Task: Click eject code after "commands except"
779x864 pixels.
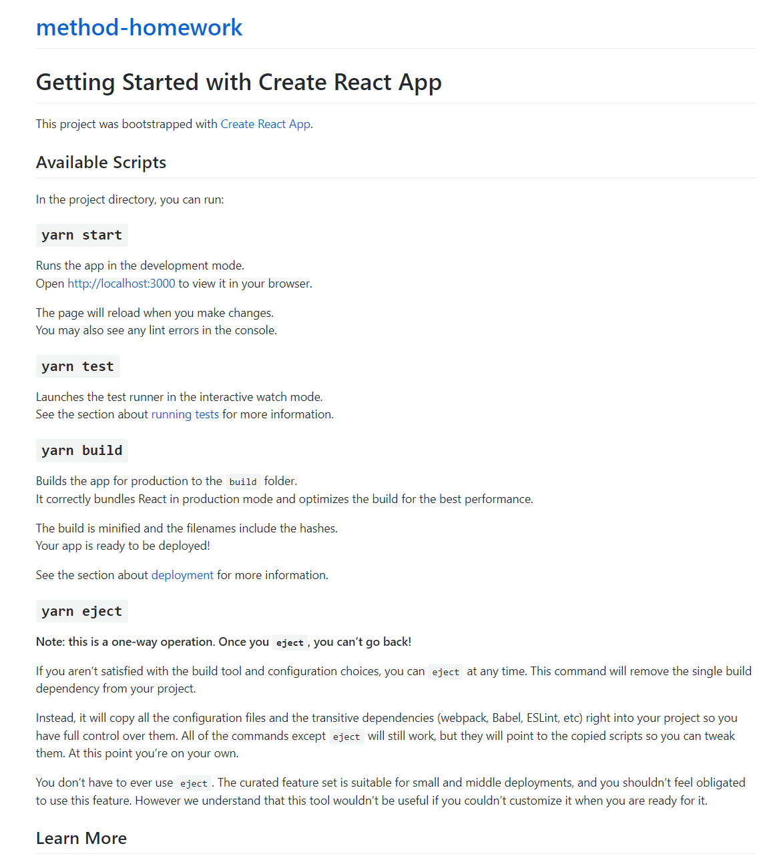Action: (x=346, y=737)
